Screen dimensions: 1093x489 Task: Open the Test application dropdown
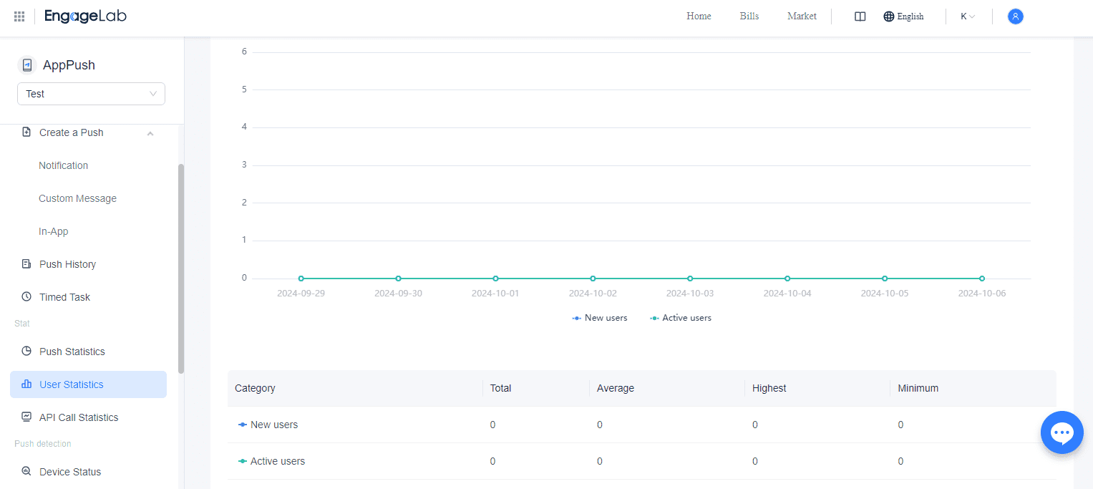click(x=91, y=94)
